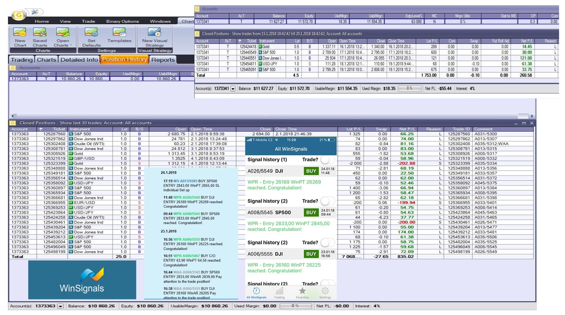Screen dimensions: 565x315
Task: Open the Templates ribbon icon
Action: 119,32
